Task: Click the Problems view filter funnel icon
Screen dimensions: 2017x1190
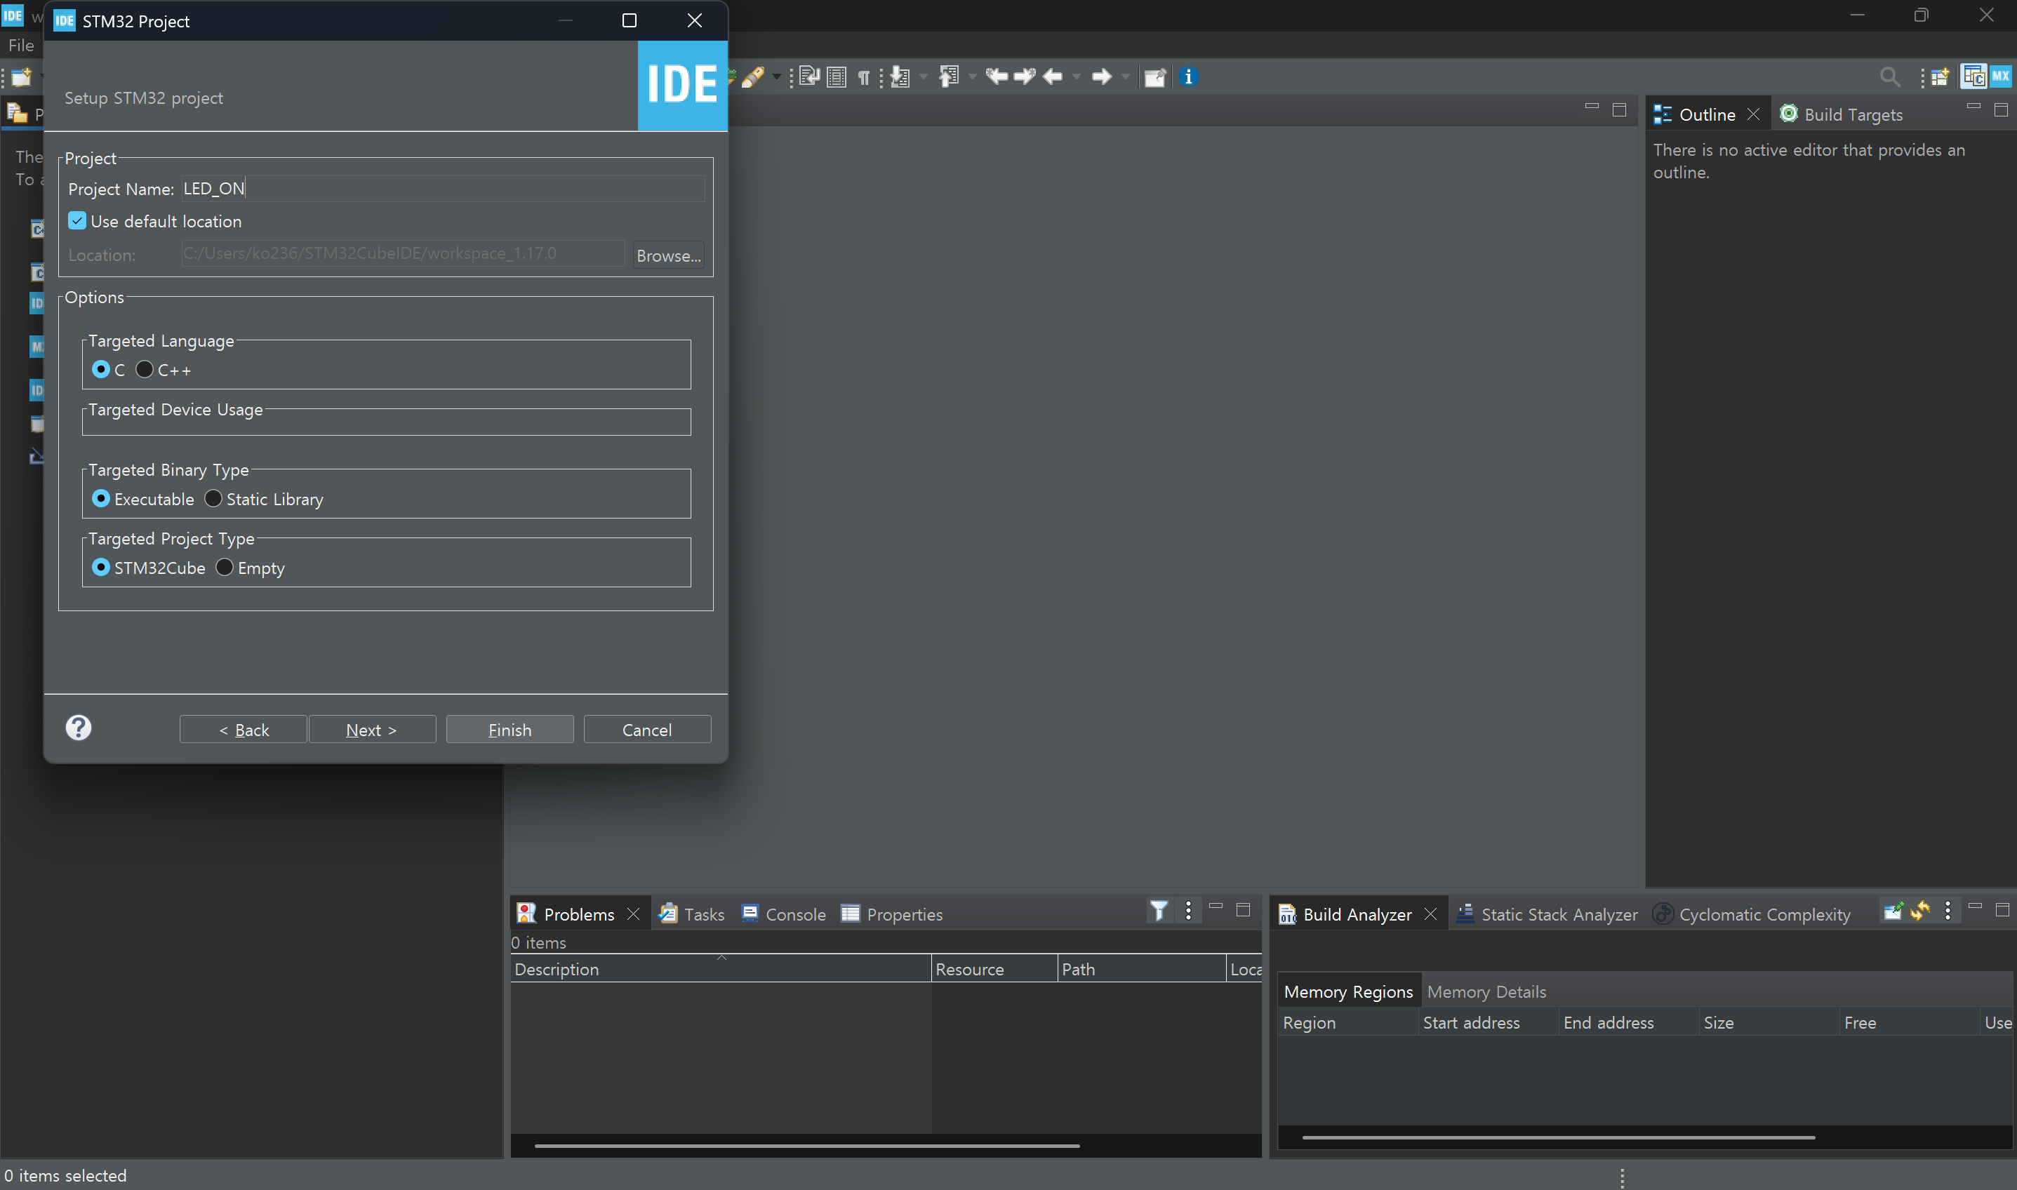Action: [x=1159, y=911]
